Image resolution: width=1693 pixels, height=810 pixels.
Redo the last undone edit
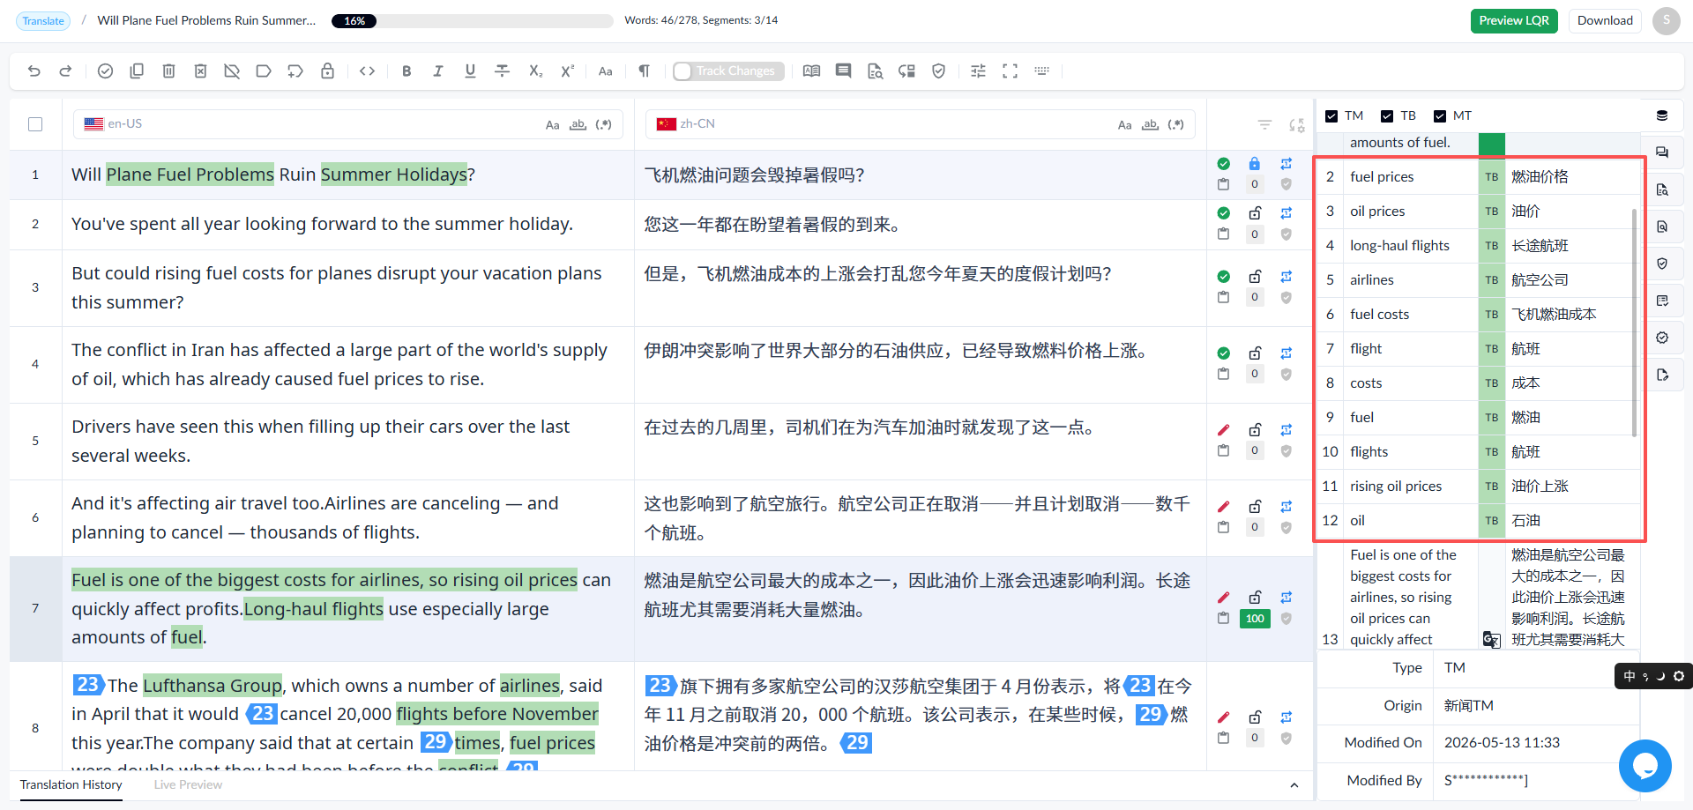65,71
